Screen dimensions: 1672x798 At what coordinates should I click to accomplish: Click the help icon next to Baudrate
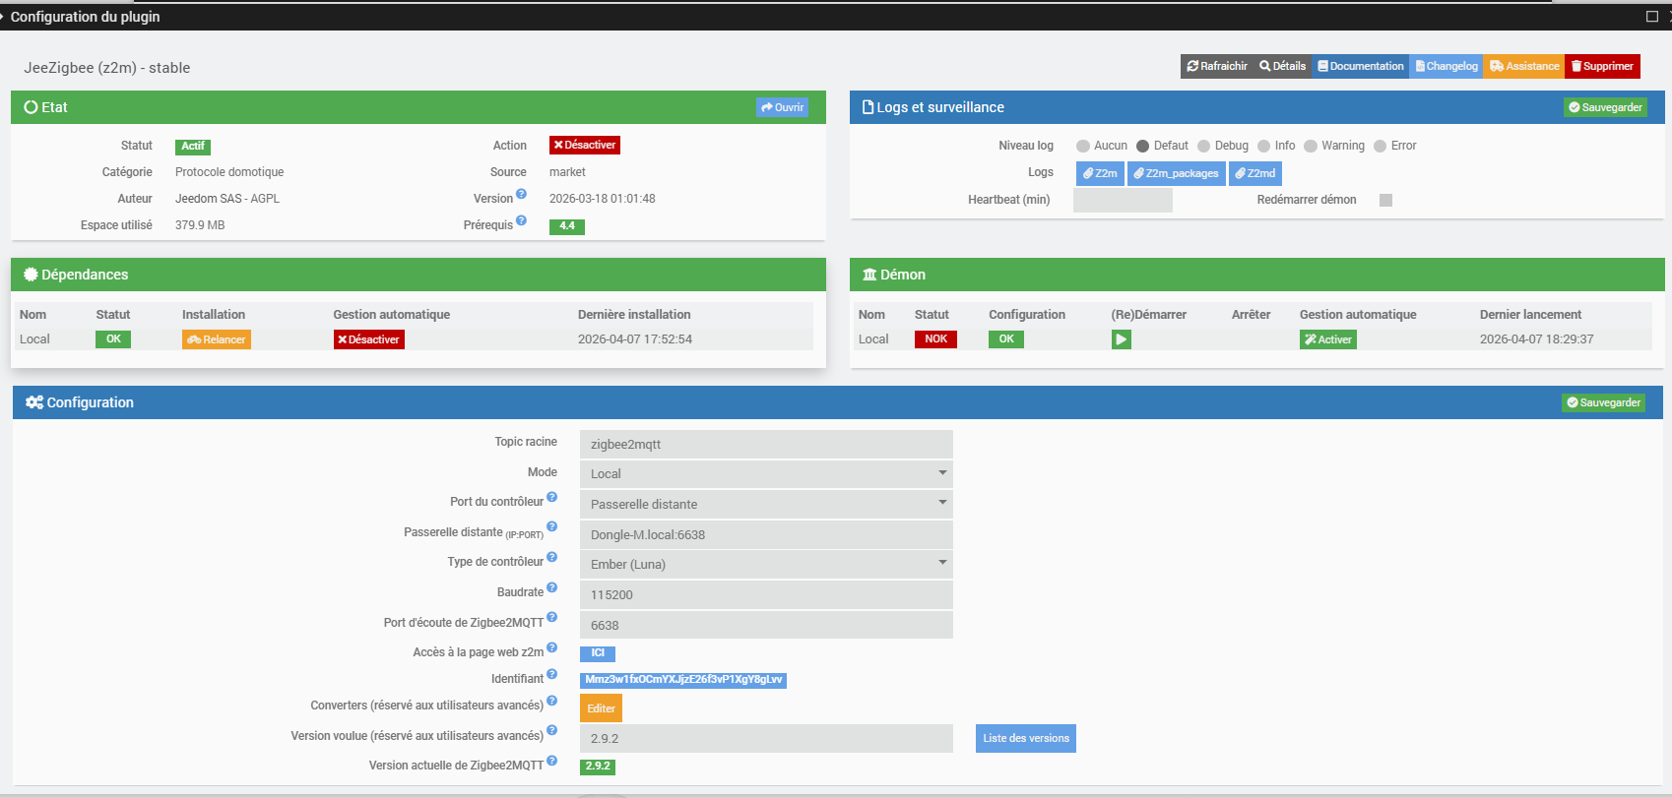coord(551,587)
